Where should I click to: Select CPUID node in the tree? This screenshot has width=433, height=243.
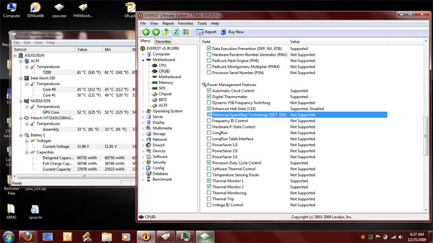point(164,71)
